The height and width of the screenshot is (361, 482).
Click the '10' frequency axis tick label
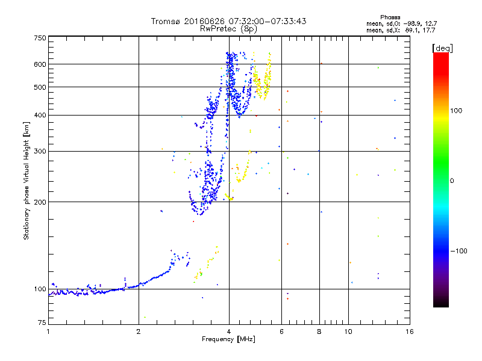[348, 332]
